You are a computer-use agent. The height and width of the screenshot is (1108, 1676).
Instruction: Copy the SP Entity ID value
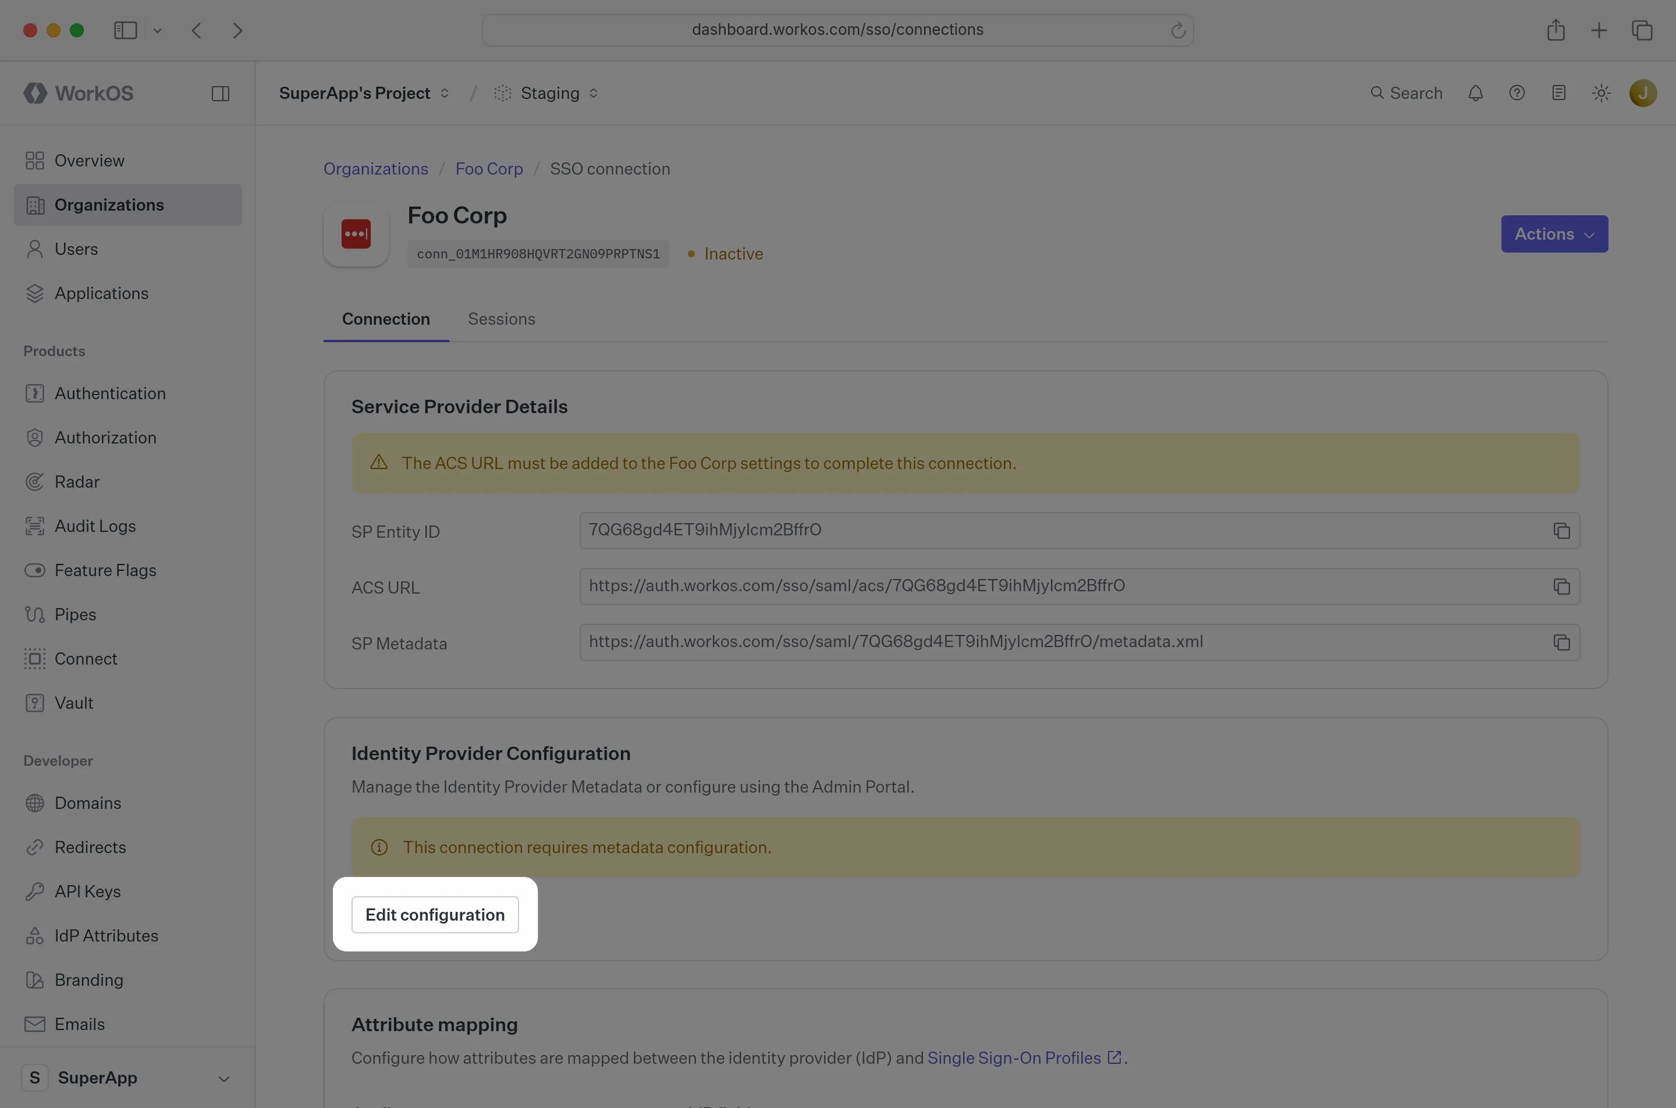[1561, 531]
